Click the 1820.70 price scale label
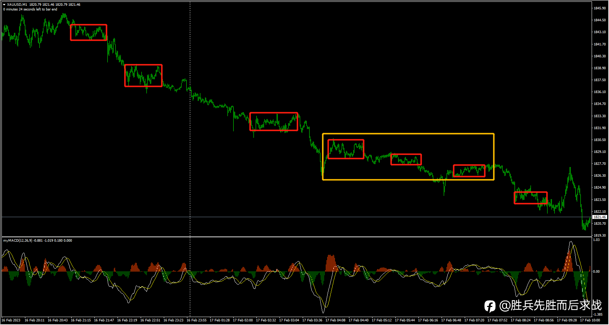The height and width of the screenshot is (325, 609). 600,224
